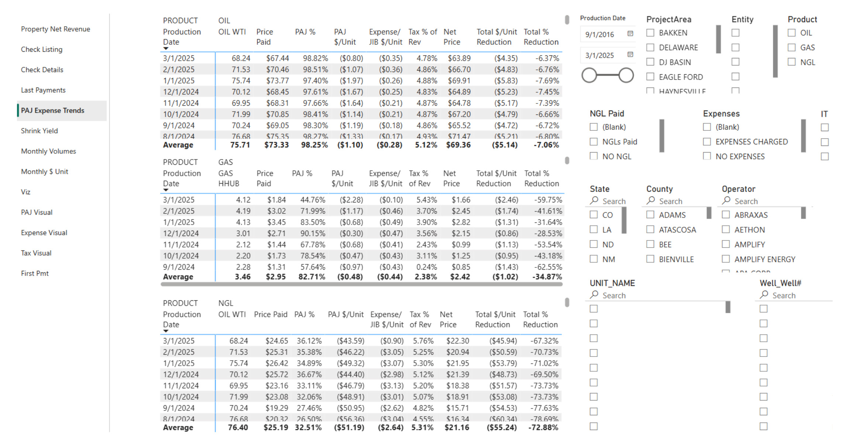Click the Well_Well# search magnifier icon
849x447 pixels.
click(x=764, y=295)
